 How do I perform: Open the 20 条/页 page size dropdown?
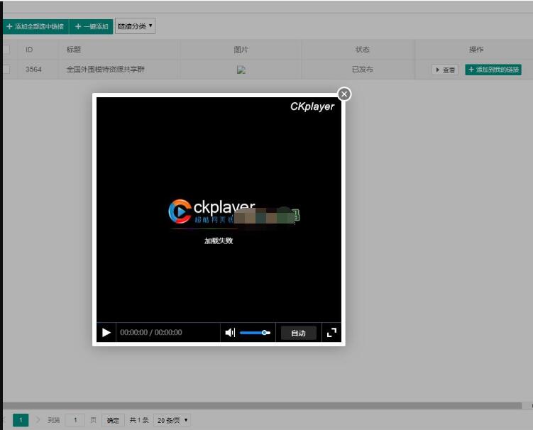click(x=172, y=420)
